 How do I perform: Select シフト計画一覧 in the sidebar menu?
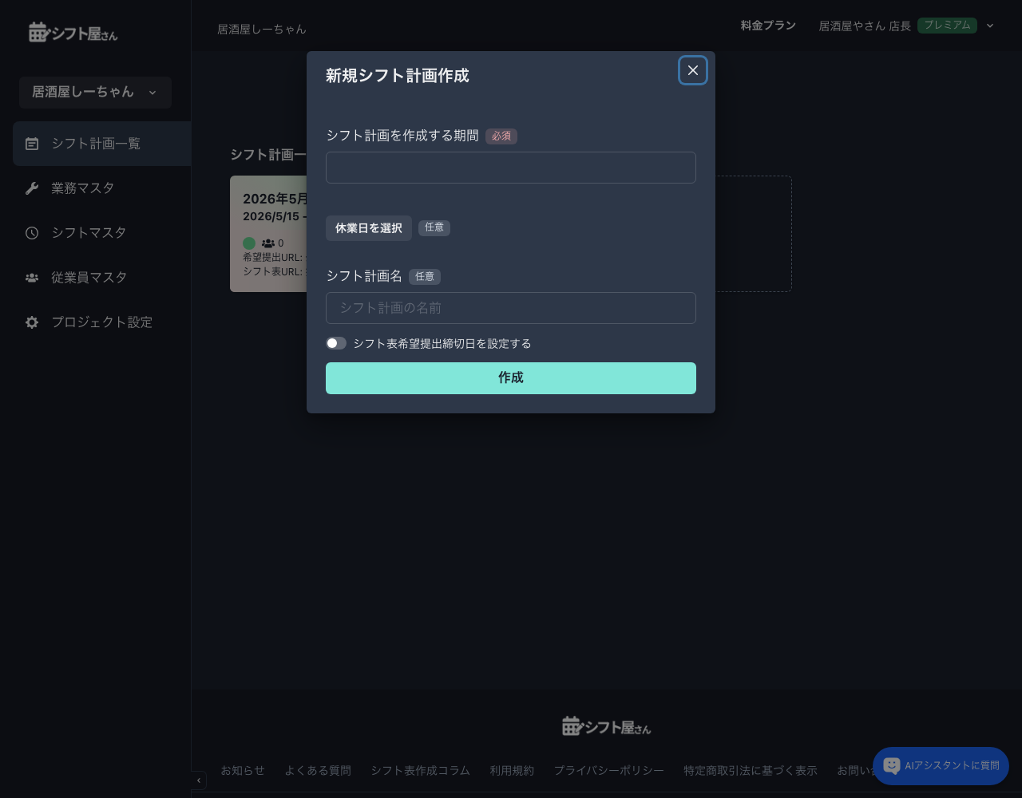(x=96, y=144)
